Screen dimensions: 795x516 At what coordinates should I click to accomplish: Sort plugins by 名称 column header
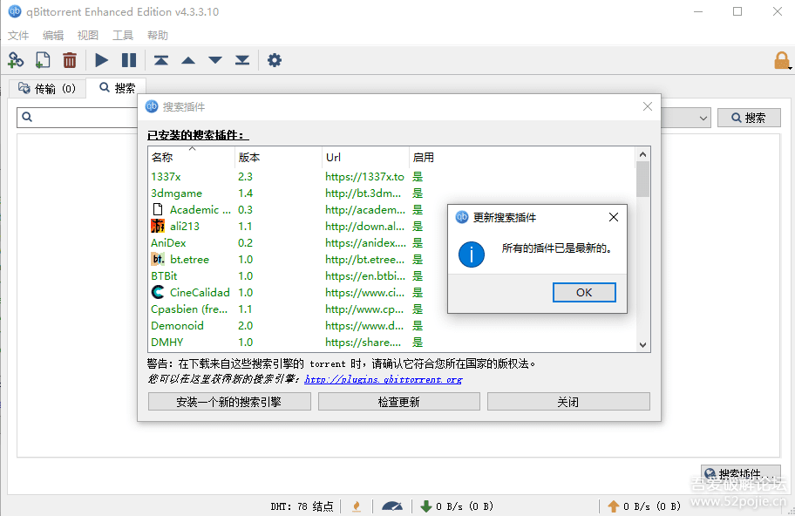(191, 157)
